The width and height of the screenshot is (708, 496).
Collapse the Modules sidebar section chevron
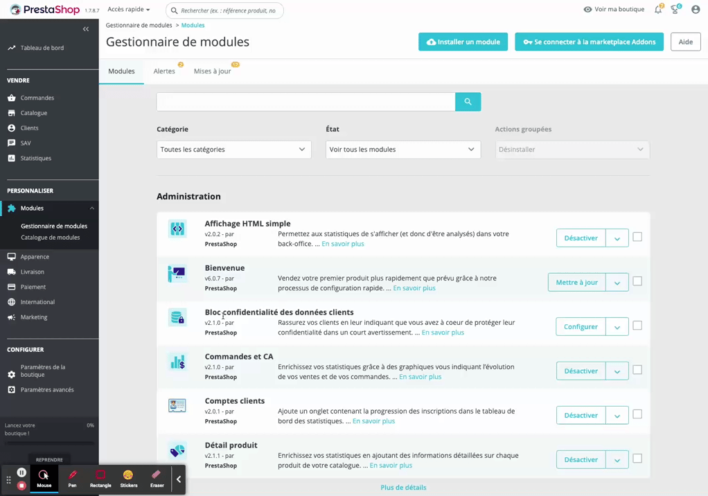coord(91,208)
